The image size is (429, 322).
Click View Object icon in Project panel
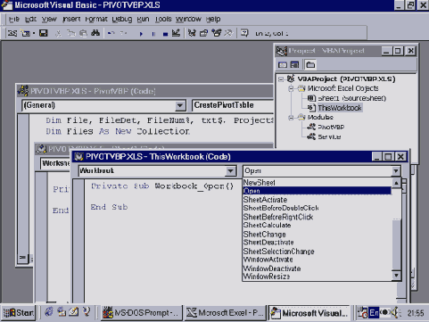[294, 65]
